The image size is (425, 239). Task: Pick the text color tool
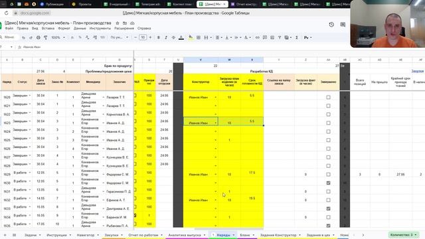click(x=181, y=37)
